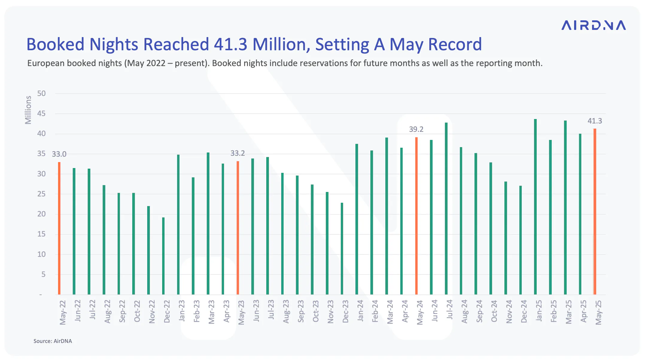Viewport: 645px width, 360px height.
Task: Select the orange May-22 bar
Action: pyautogui.click(x=59, y=228)
